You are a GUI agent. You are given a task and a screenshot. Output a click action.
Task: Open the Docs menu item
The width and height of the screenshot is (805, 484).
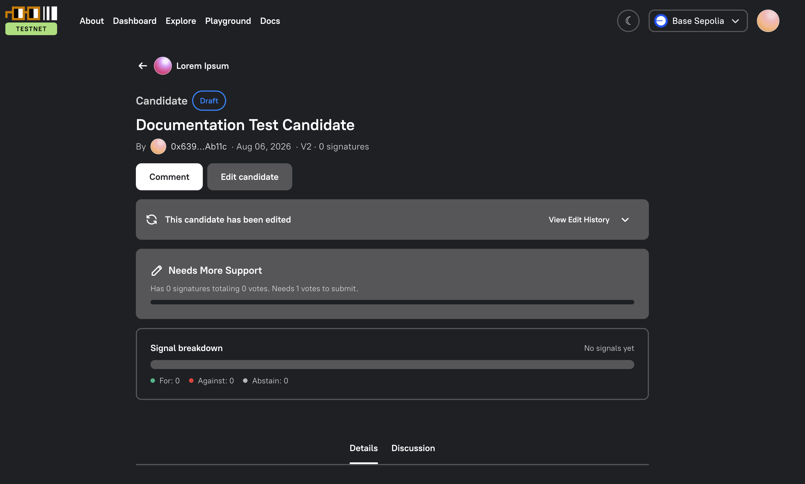(270, 21)
